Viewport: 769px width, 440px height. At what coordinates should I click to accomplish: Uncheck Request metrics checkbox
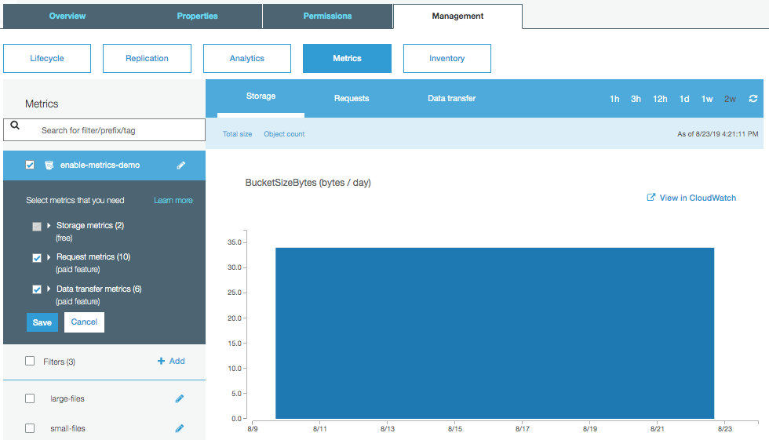point(37,258)
